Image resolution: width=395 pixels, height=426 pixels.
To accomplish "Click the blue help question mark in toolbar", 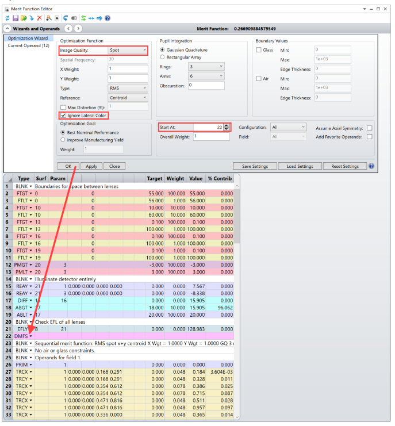I will point(108,18).
